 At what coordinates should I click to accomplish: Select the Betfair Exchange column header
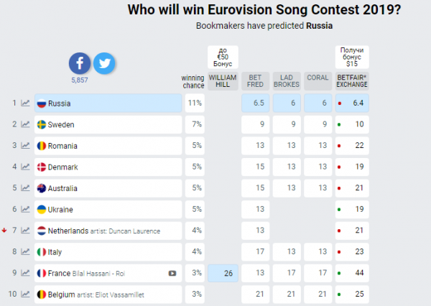352,81
